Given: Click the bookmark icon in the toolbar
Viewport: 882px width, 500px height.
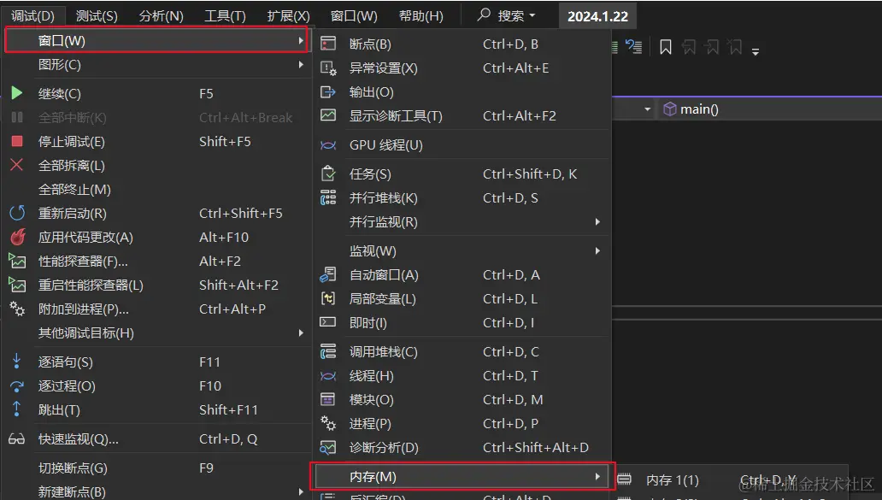Looking at the screenshot, I should tap(666, 47).
